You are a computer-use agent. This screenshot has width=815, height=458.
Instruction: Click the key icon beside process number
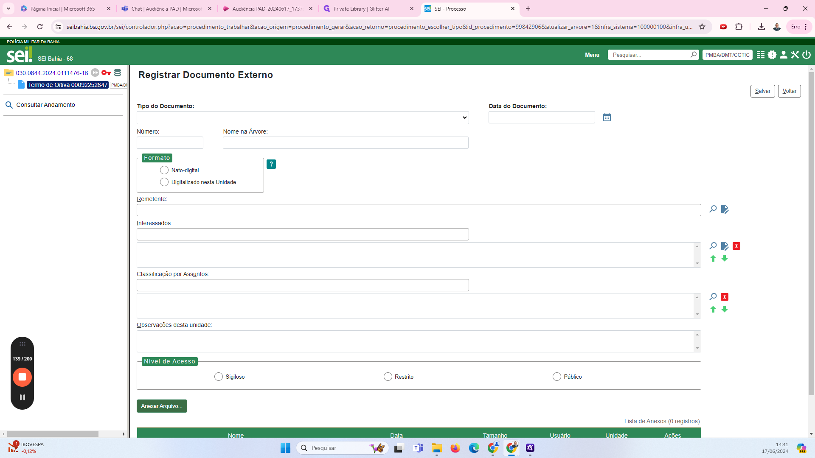point(106,73)
